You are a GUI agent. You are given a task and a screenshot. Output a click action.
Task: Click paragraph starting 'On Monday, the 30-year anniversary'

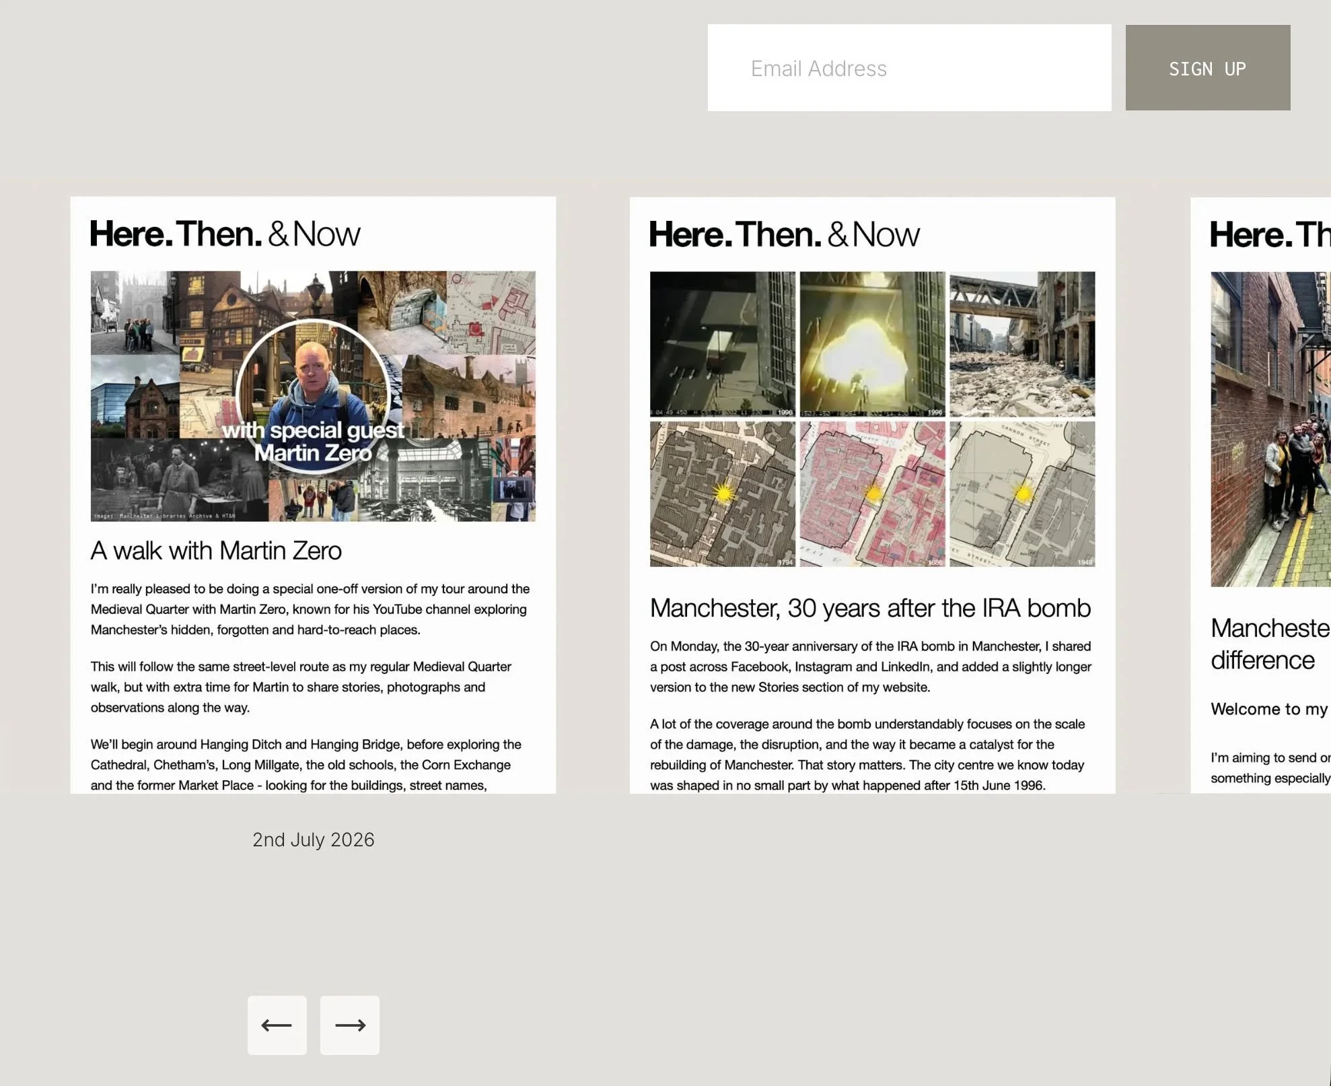click(871, 667)
